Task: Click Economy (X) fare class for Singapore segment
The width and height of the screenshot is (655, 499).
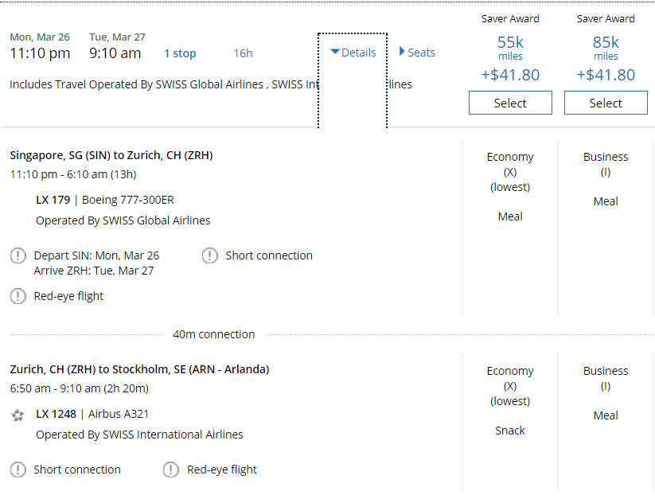Action: coord(510,171)
